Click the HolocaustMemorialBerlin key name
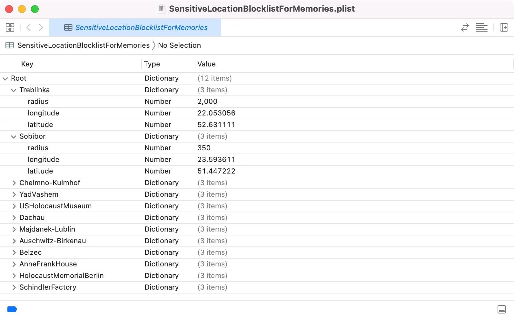Image resolution: width=514 pixels, height=318 pixels. [x=62, y=275]
